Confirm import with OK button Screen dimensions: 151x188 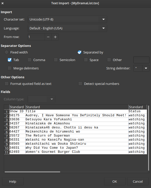pos(115,181)
